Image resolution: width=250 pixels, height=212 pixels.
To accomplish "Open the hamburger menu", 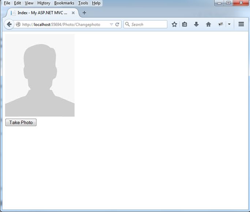I will pos(241,24).
